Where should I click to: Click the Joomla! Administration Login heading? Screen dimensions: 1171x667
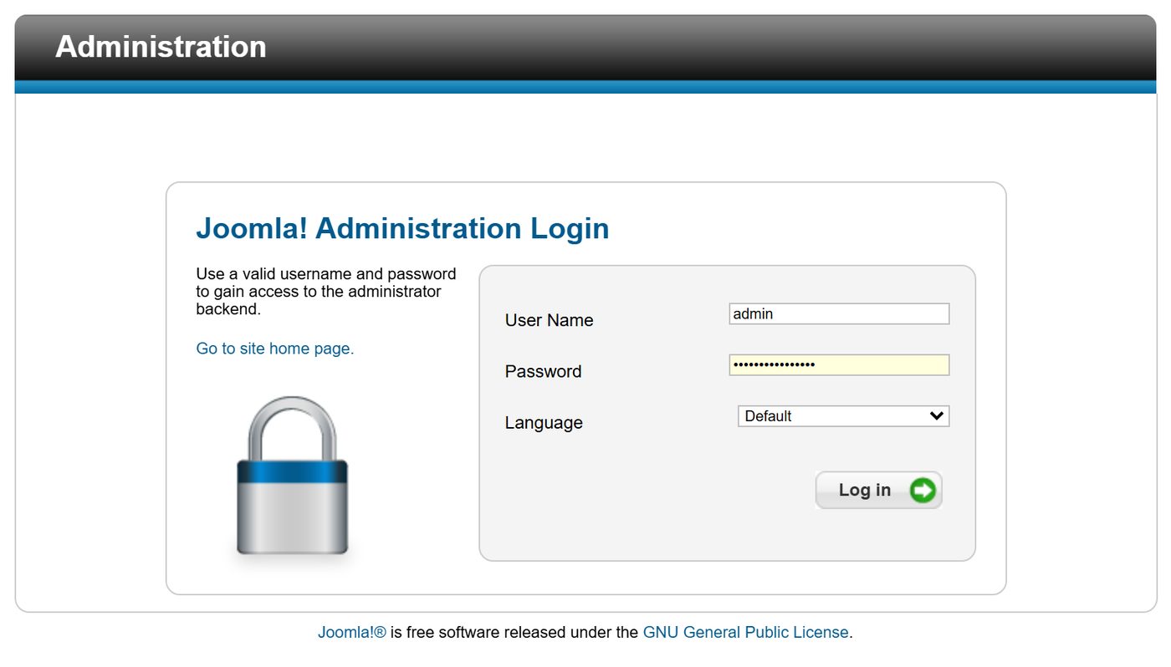coord(402,228)
